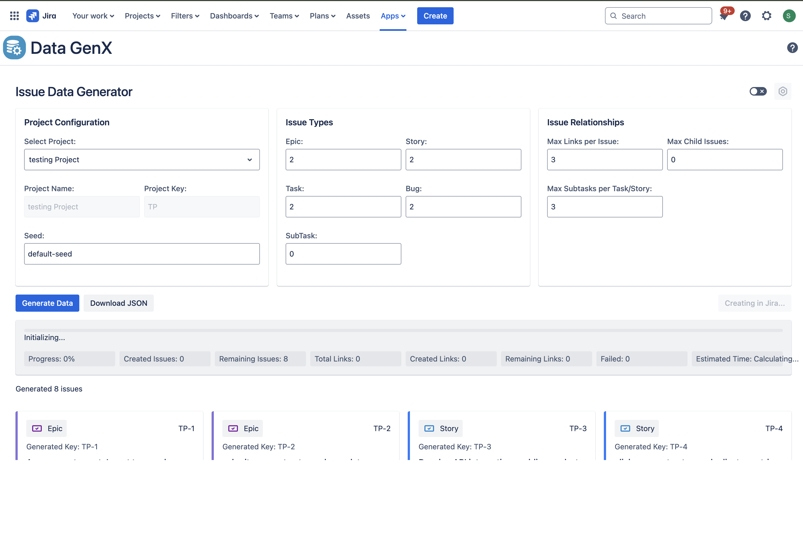Open the help icon in the top navigation

pyautogui.click(x=745, y=16)
